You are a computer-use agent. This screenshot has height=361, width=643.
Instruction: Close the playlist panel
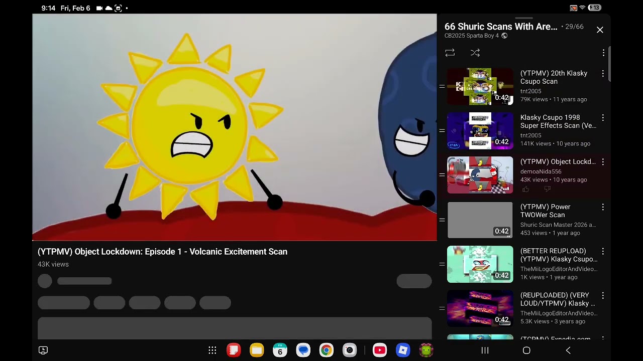point(600,30)
